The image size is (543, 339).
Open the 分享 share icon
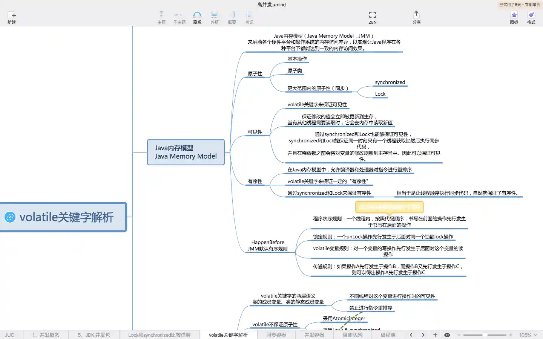pyautogui.click(x=416, y=15)
